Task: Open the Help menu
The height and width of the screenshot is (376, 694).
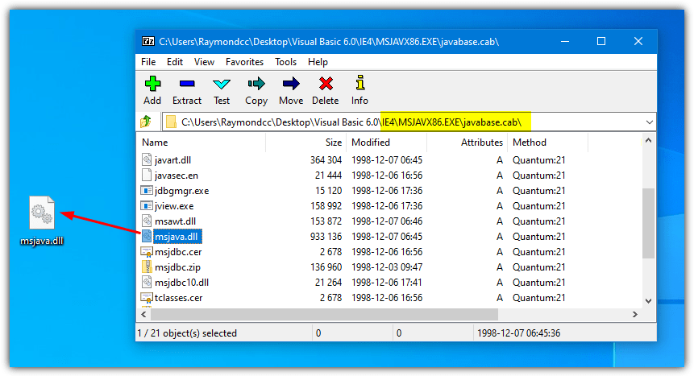Action: point(318,62)
